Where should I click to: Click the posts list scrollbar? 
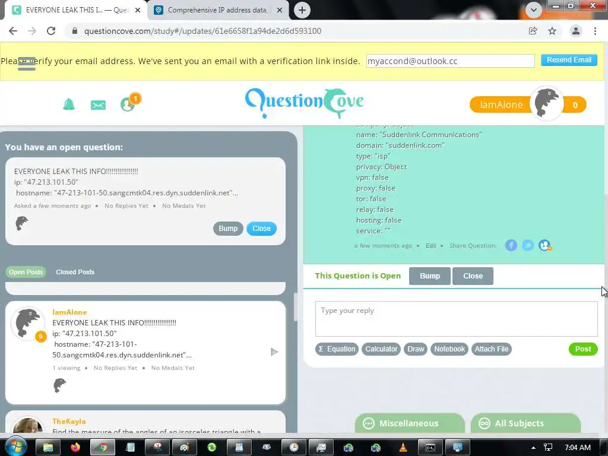click(x=295, y=307)
